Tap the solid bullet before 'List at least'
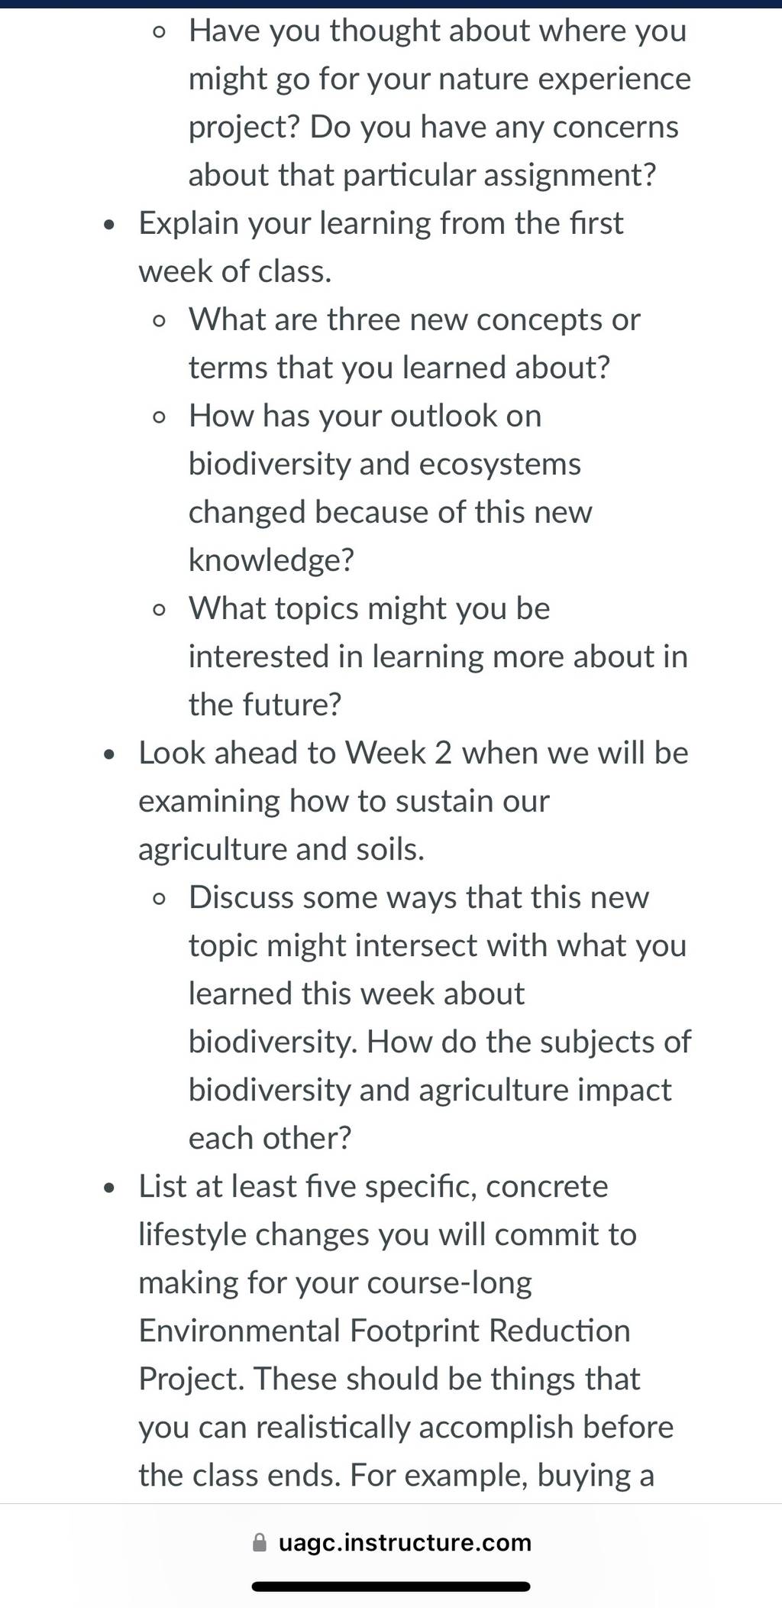The image size is (782, 1608). (x=111, y=1188)
